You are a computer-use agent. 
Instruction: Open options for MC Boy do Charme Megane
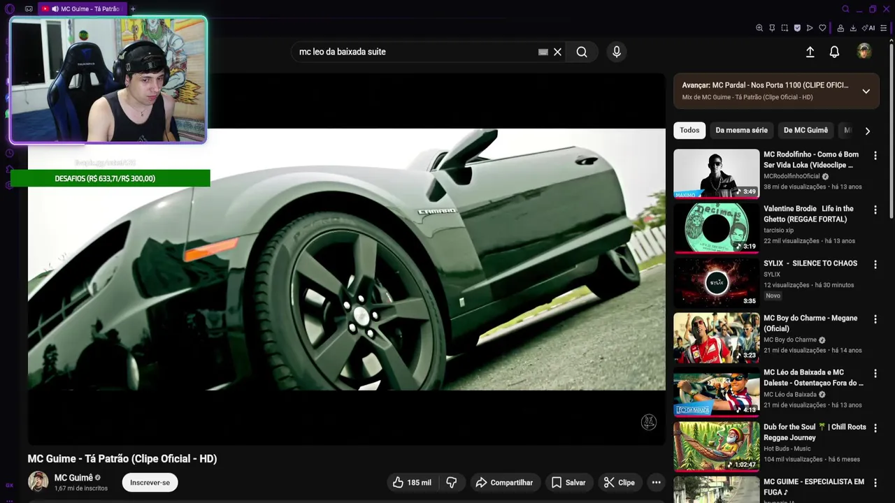(x=875, y=319)
